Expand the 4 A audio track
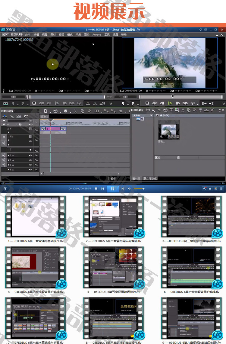Screen dimensions: 226x344 [x=8, y=170]
